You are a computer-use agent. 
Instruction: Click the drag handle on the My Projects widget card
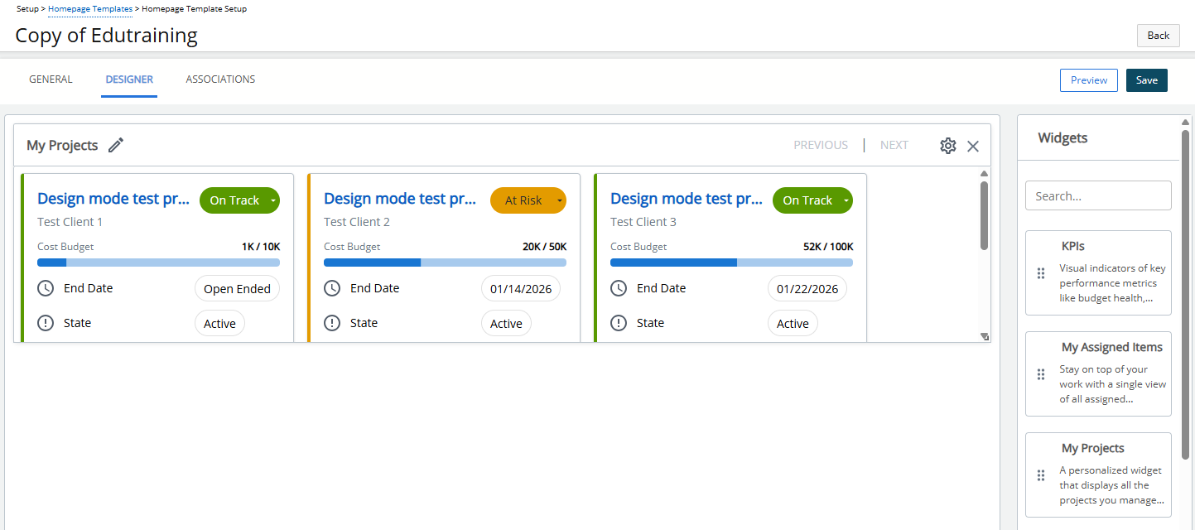point(1041,475)
